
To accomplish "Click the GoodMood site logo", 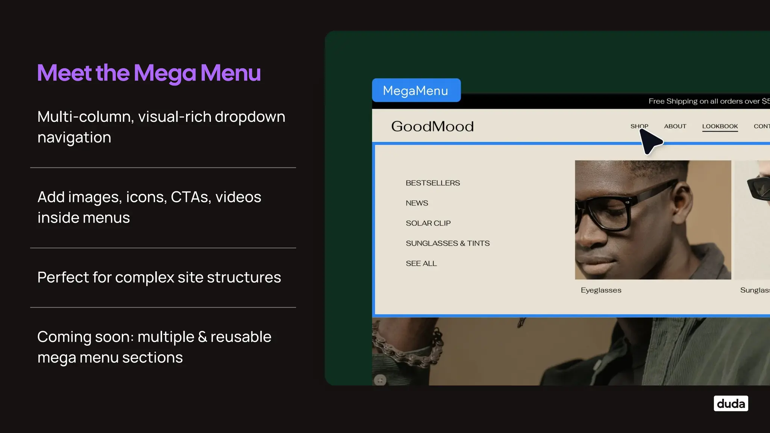I will 432,126.
